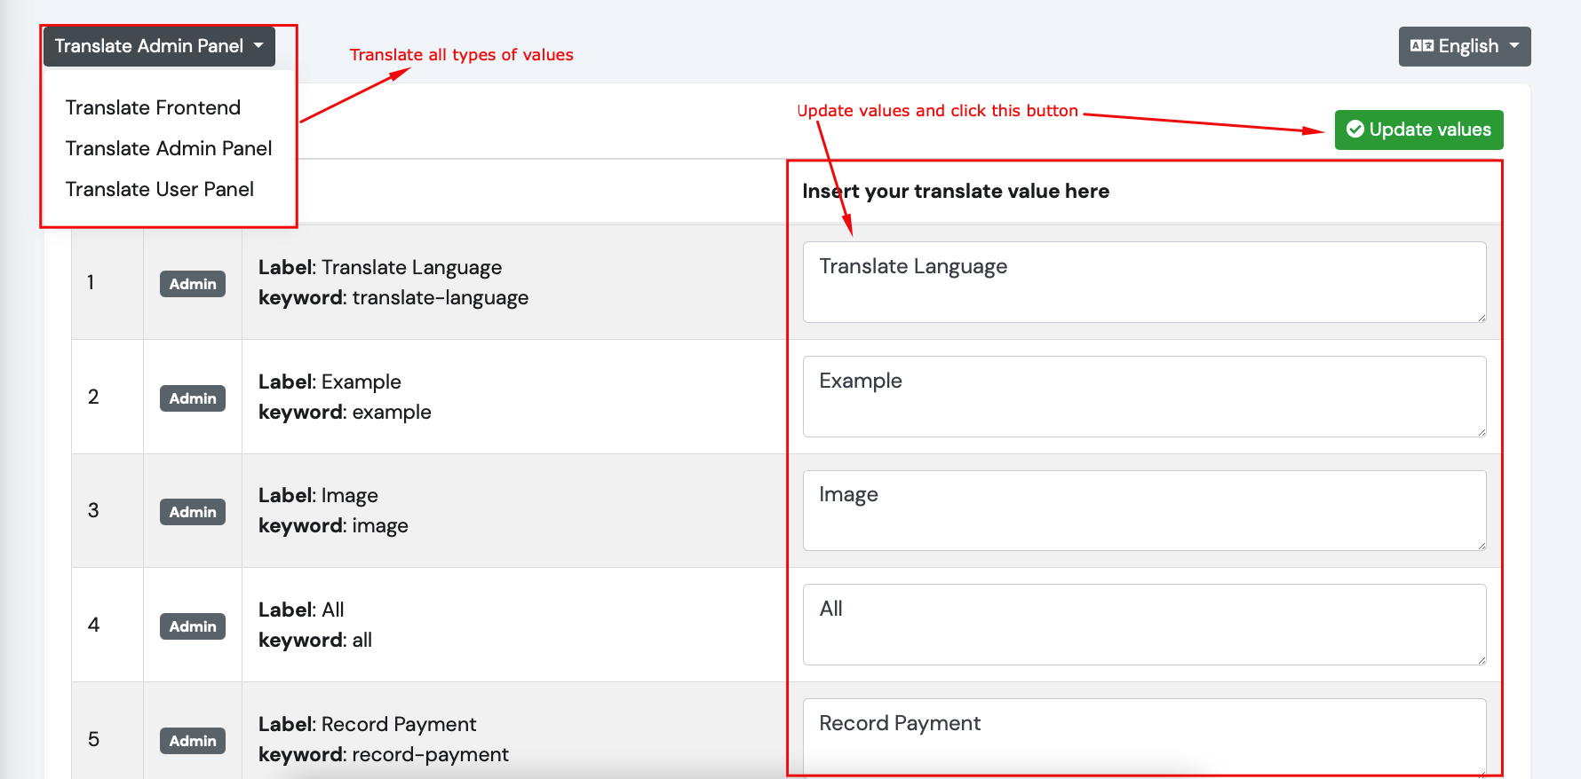This screenshot has height=779, width=1581.
Task: Click the Admin badge in row 5
Action: click(193, 741)
